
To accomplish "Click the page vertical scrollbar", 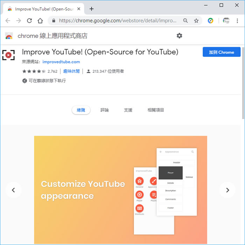I will tap(243, 83).
